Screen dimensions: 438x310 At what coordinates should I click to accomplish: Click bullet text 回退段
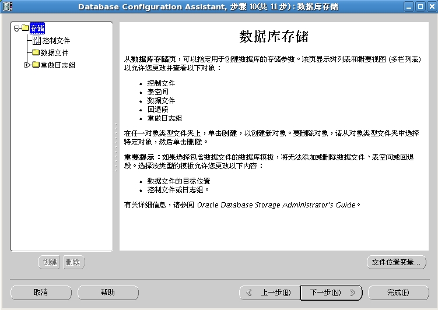click(158, 110)
